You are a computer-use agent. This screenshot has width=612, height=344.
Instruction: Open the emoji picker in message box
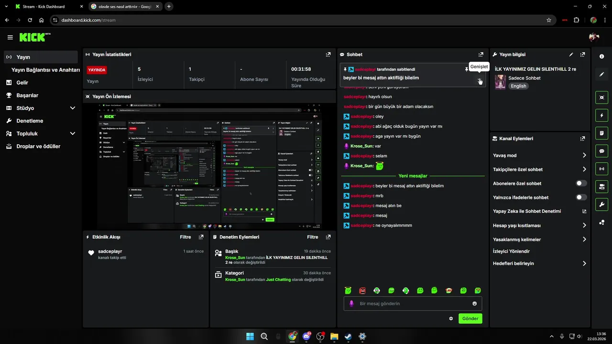[x=475, y=303]
